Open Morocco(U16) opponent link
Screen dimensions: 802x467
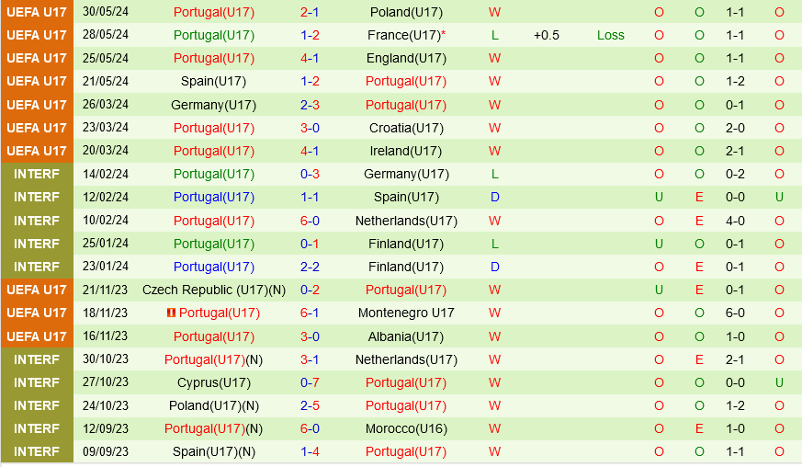pyautogui.click(x=406, y=428)
